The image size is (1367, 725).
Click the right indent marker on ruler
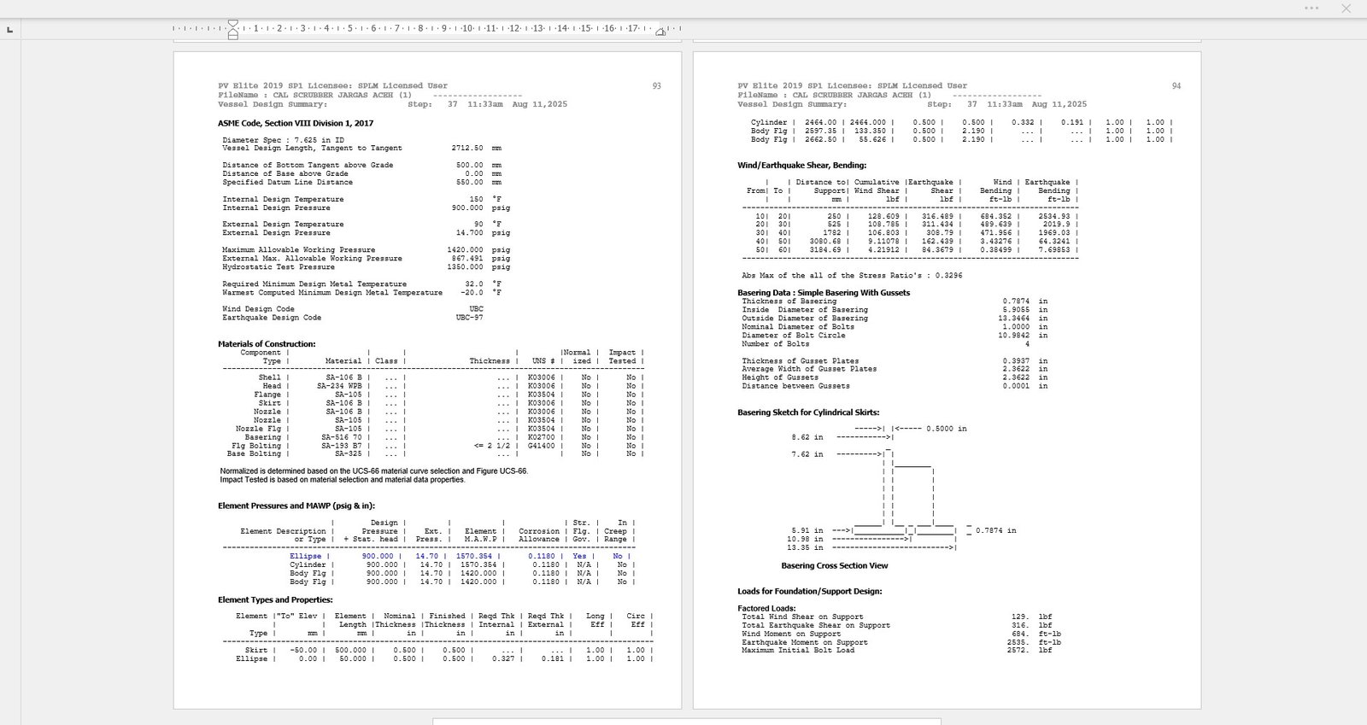tap(660, 32)
